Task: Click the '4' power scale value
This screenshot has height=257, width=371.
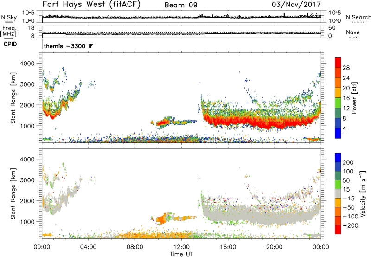Action: click(x=344, y=128)
